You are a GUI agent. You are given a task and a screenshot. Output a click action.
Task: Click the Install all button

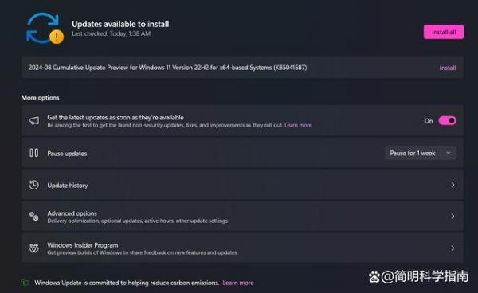[x=444, y=32]
